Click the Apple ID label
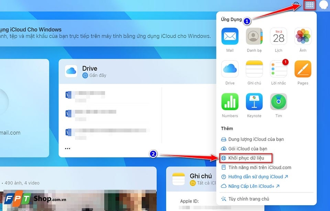The image size is (330, 211). (189, 201)
